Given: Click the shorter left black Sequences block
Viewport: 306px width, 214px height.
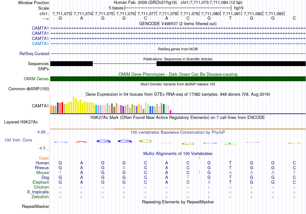Looking at the screenshot, I should click(x=72, y=64).
